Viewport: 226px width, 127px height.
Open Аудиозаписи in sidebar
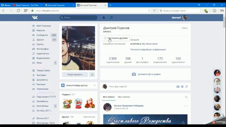tap(43, 53)
